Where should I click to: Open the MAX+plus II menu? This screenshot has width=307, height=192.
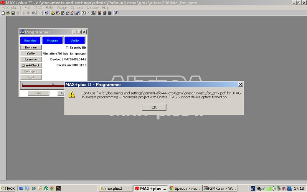[12, 8]
